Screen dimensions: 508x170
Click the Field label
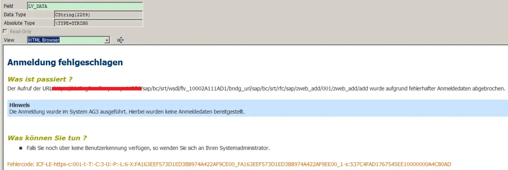9,6
